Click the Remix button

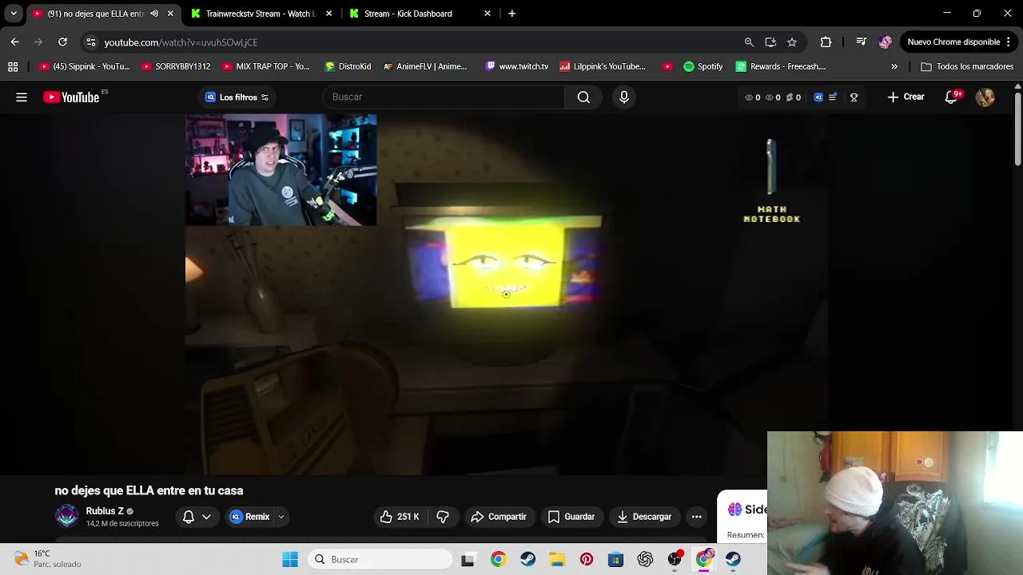pyautogui.click(x=249, y=517)
